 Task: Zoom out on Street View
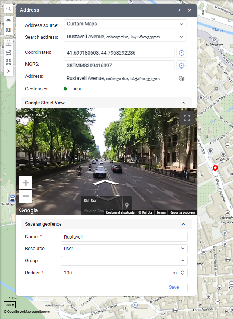click(26, 196)
